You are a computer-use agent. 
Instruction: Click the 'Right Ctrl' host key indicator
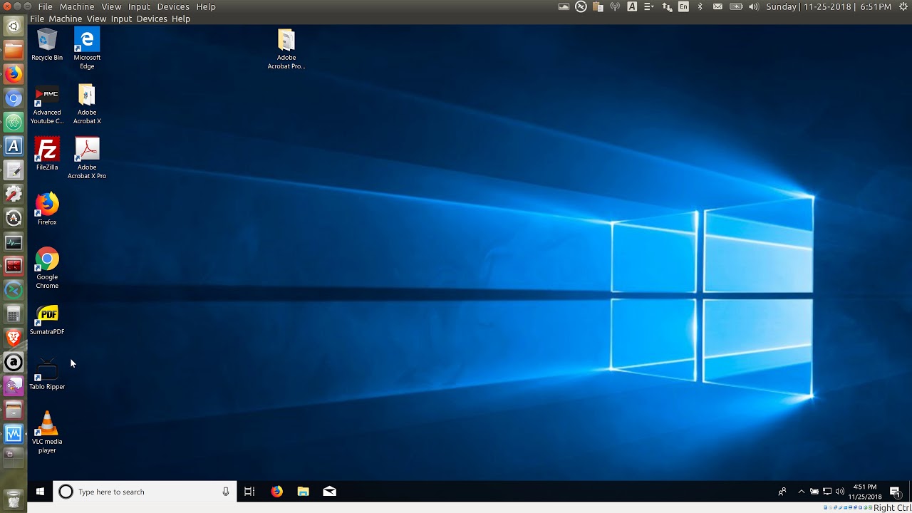point(892,508)
